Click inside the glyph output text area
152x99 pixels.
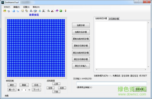pyautogui.click(x=121, y=45)
